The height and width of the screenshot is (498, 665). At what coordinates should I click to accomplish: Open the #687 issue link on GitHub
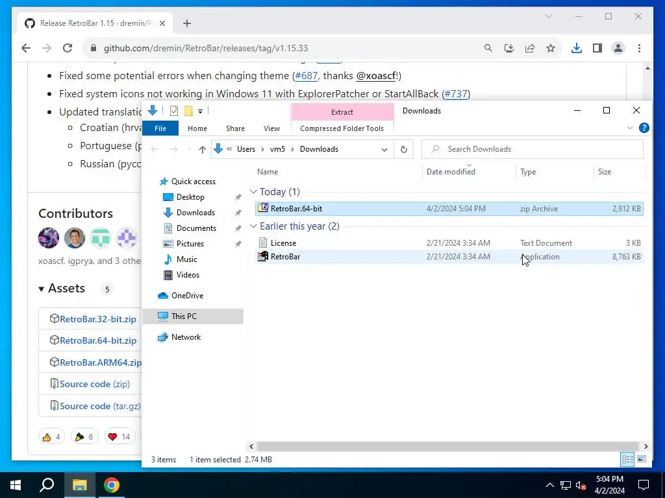[x=307, y=76]
